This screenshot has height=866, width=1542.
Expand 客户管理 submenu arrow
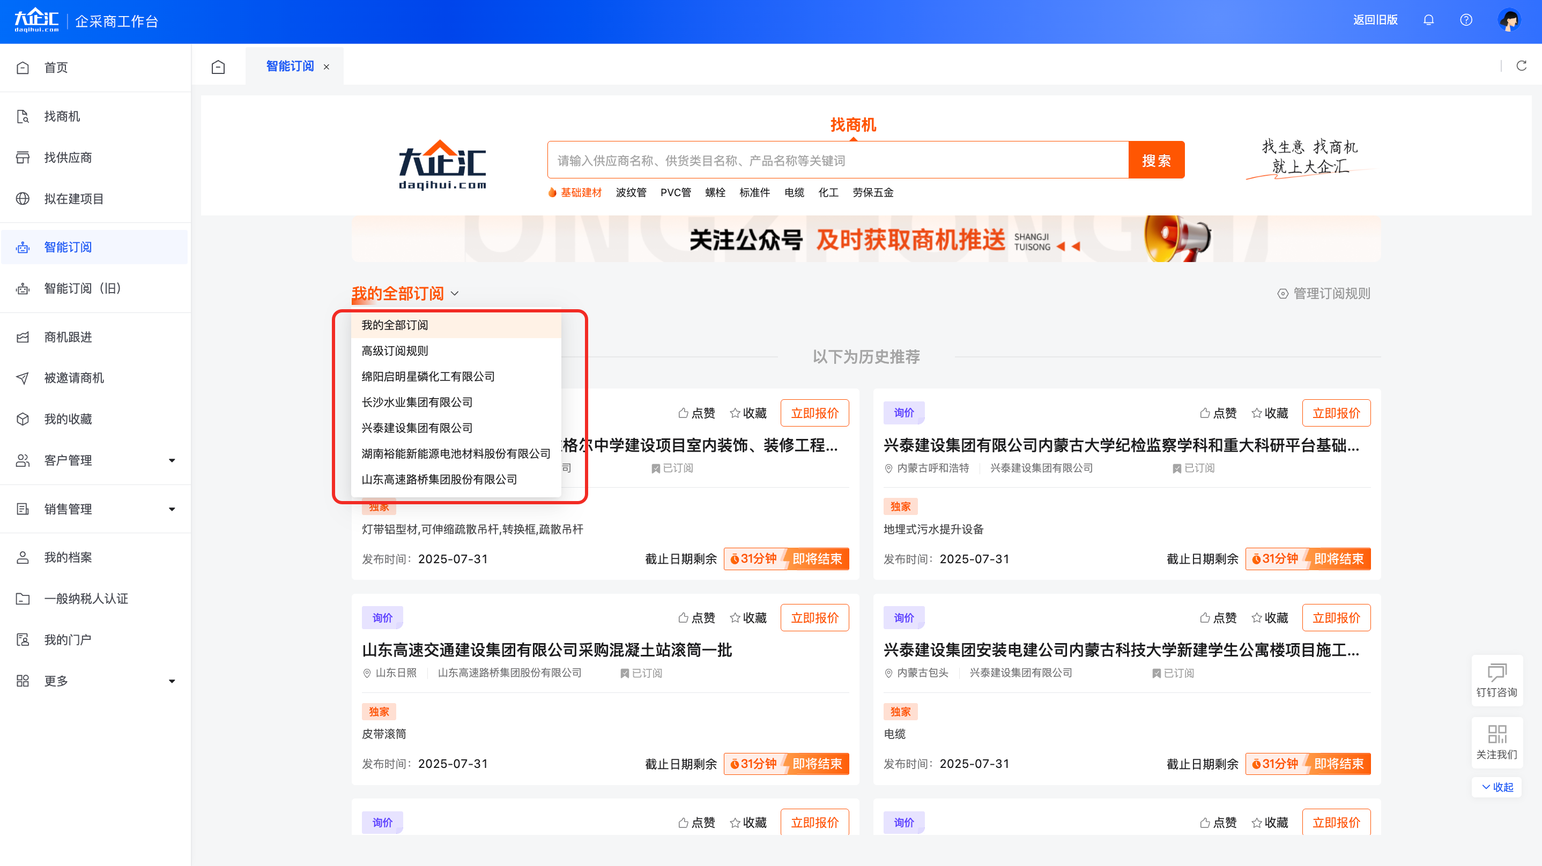[172, 460]
